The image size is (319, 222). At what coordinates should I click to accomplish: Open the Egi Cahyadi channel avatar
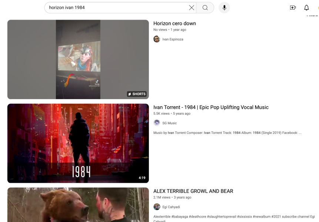pyautogui.click(x=157, y=207)
